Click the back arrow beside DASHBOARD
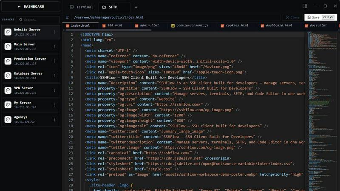Screen dimensions: 340x191 click(19, 7)
